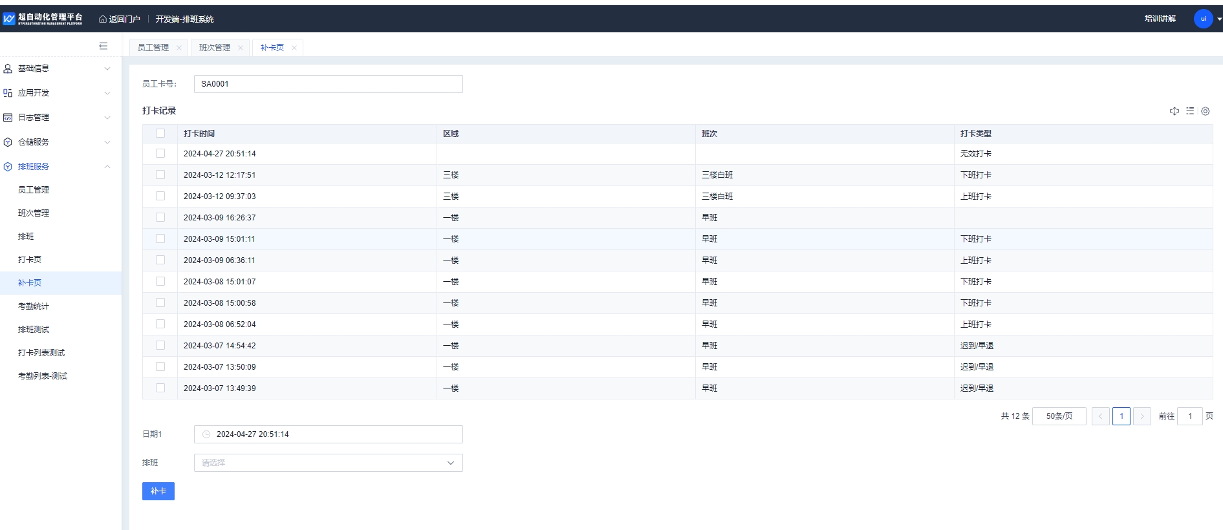The height and width of the screenshot is (530, 1223).
Task: Check the row 2024-03-09 16:26:37
Action: pyautogui.click(x=160, y=217)
